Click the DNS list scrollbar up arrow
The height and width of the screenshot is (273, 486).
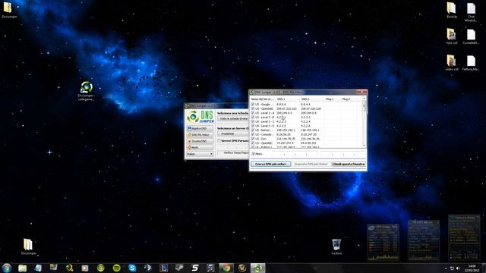click(364, 99)
